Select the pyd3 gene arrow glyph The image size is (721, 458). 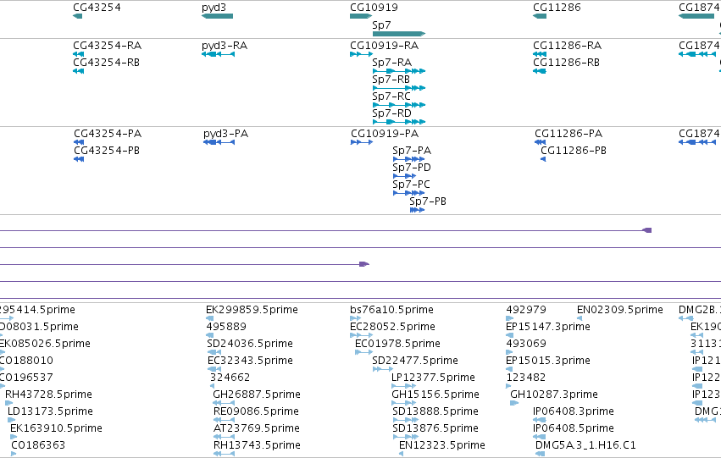tap(217, 16)
